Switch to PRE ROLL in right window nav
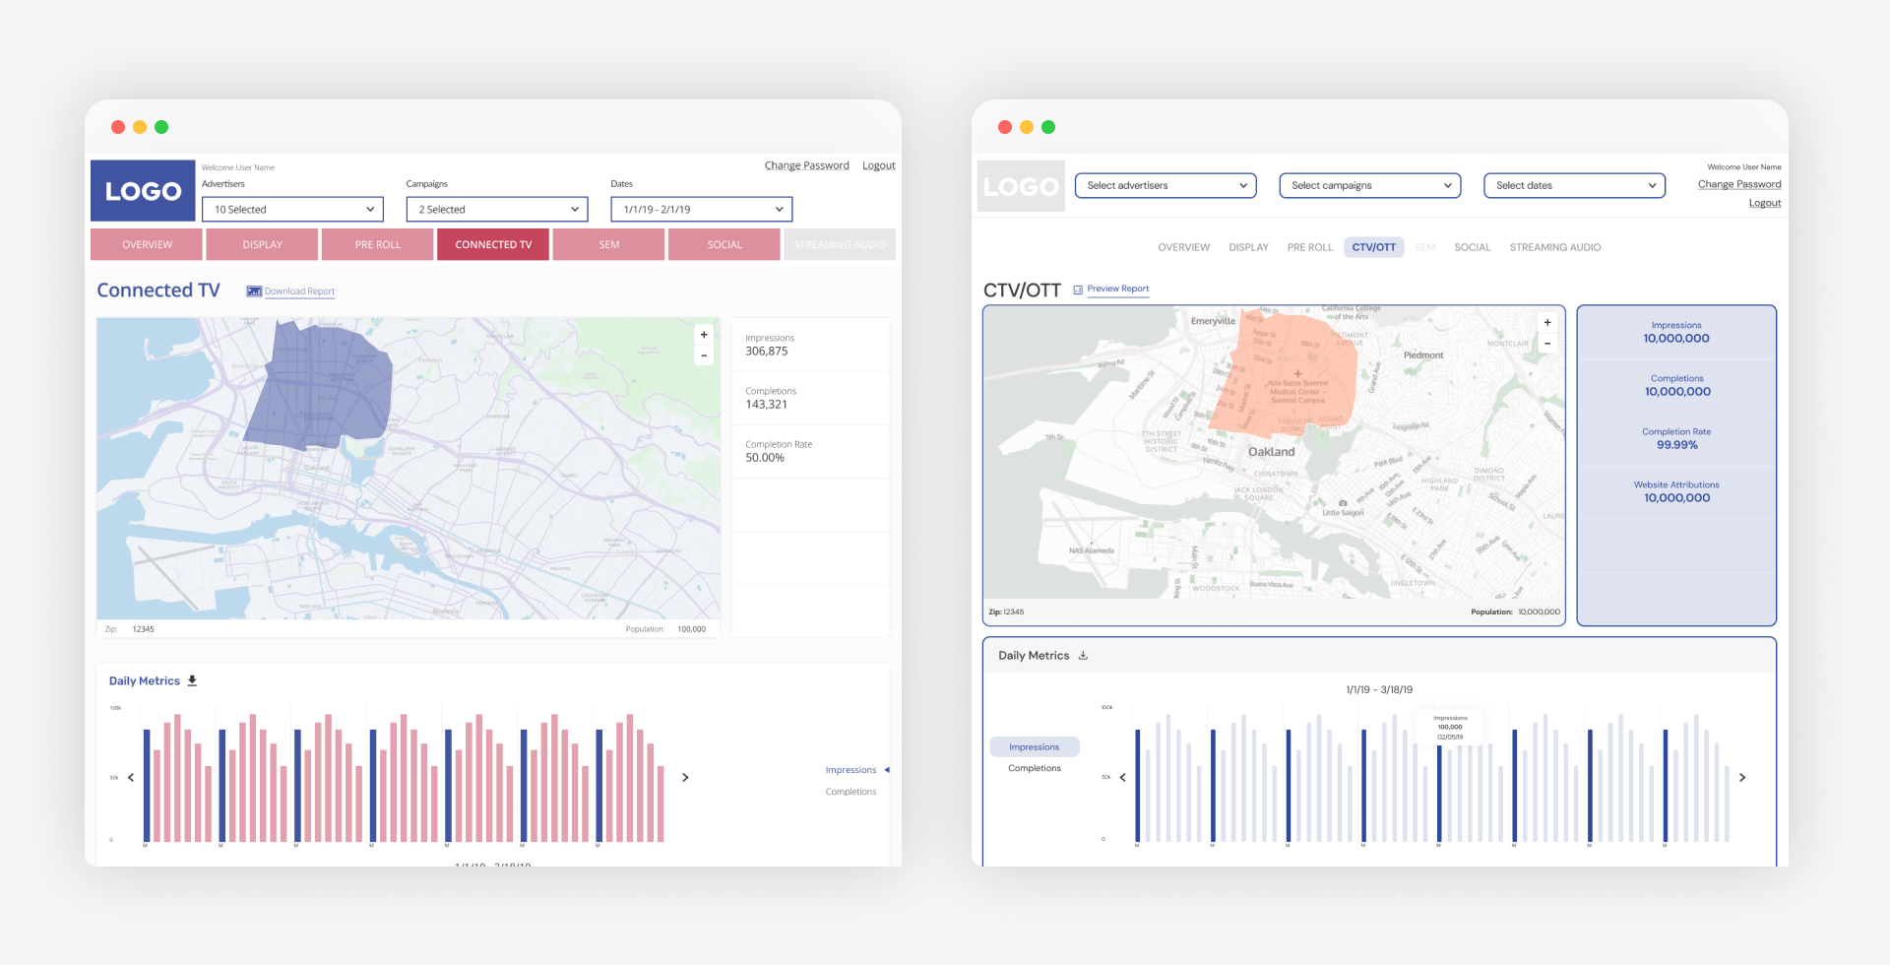The image size is (1890, 965). pyautogui.click(x=1309, y=247)
